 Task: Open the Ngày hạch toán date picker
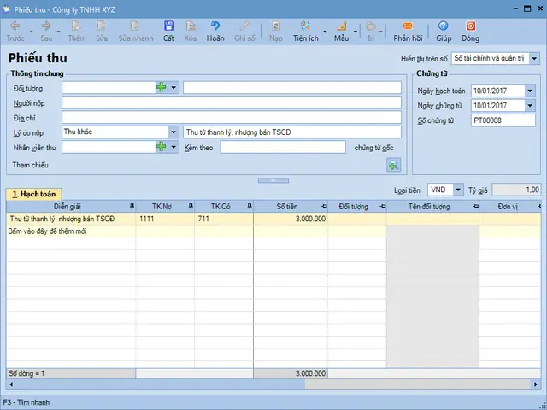(x=530, y=91)
